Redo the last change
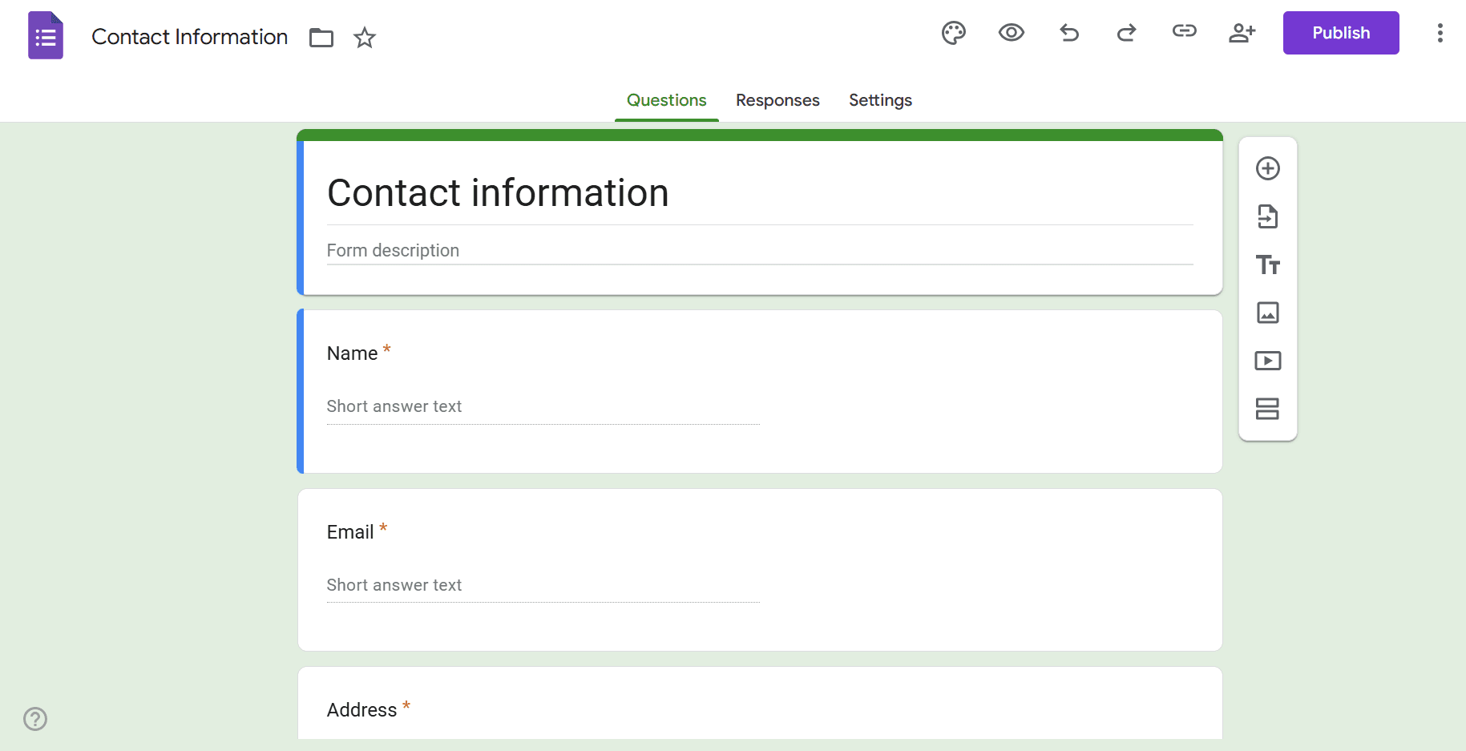 coord(1126,33)
